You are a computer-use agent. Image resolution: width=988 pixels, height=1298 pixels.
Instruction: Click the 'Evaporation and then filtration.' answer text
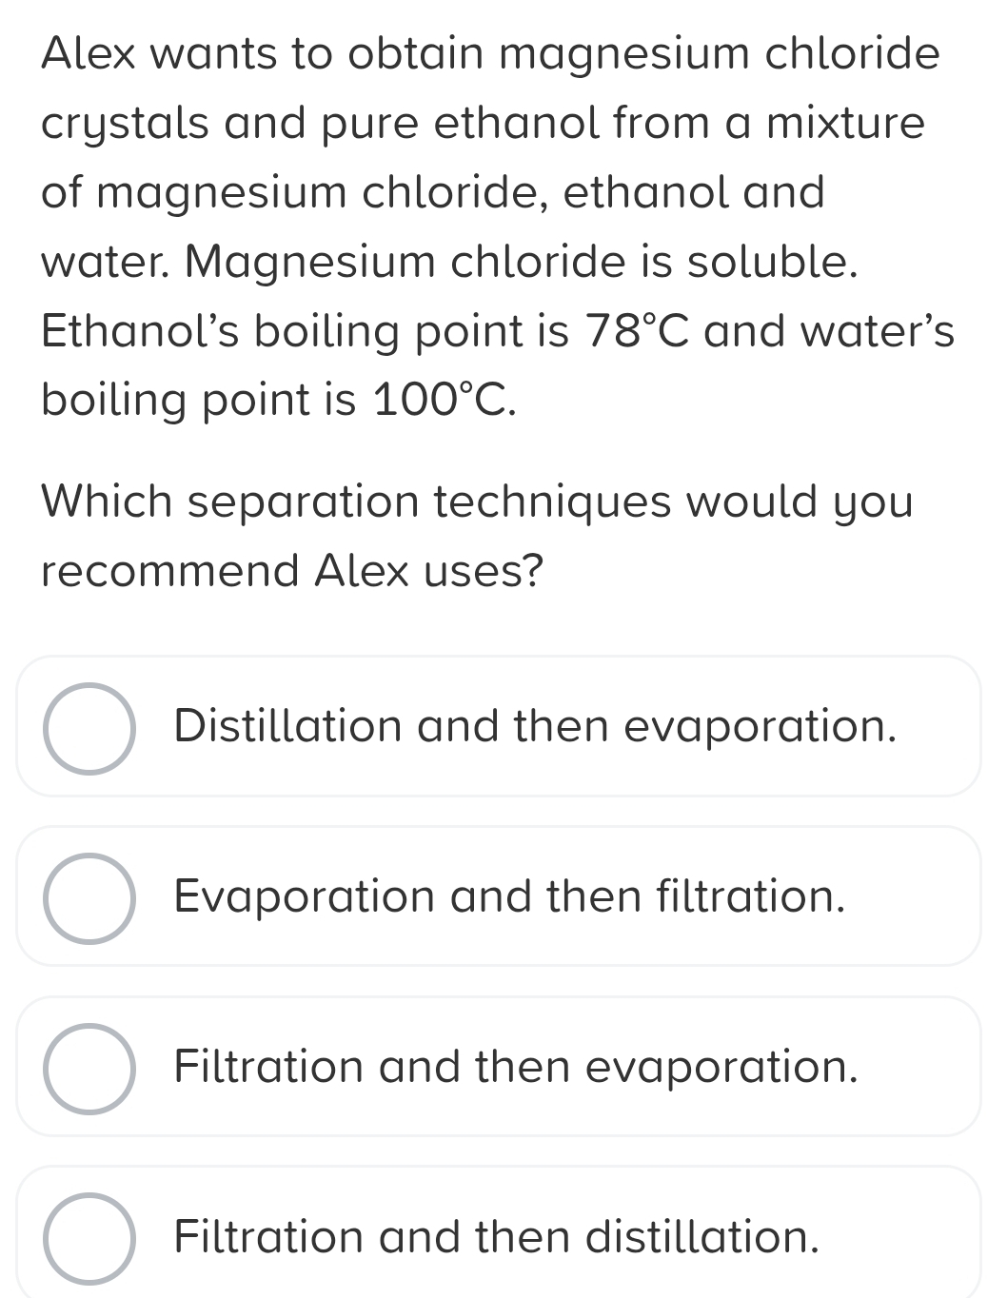[x=510, y=896]
